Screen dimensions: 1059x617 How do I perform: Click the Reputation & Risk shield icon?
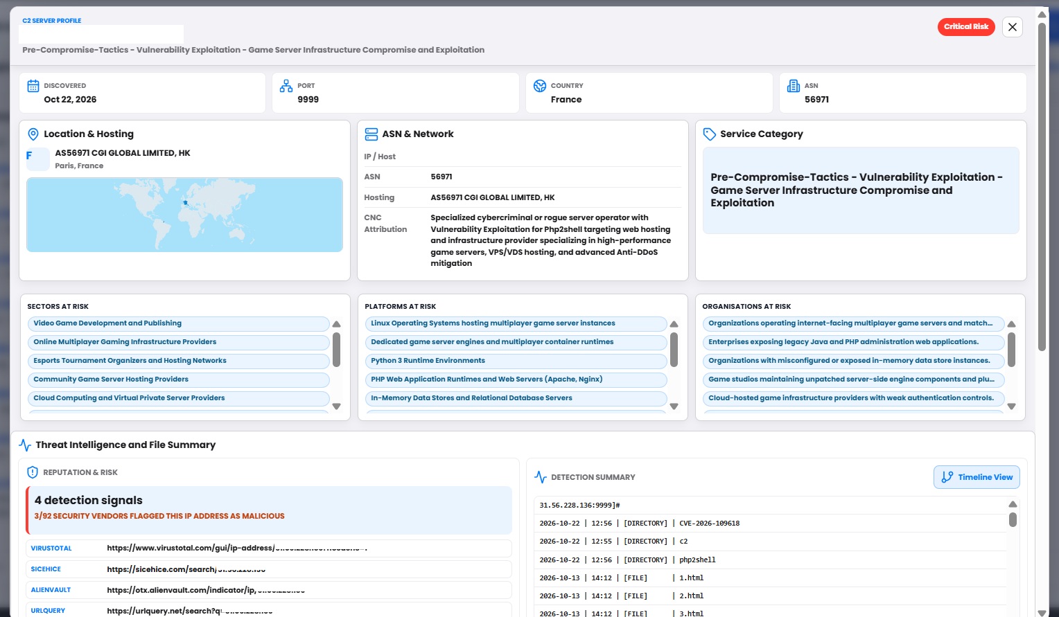point(33,472)
